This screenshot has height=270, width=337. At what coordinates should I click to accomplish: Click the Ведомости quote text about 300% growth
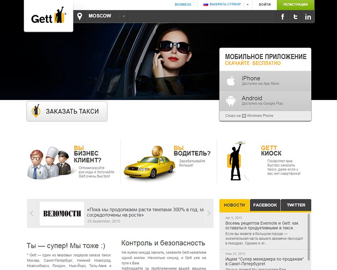tap(145, 212)
